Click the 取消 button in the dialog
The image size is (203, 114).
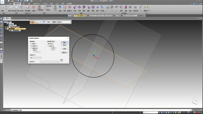tap(64, 45)
